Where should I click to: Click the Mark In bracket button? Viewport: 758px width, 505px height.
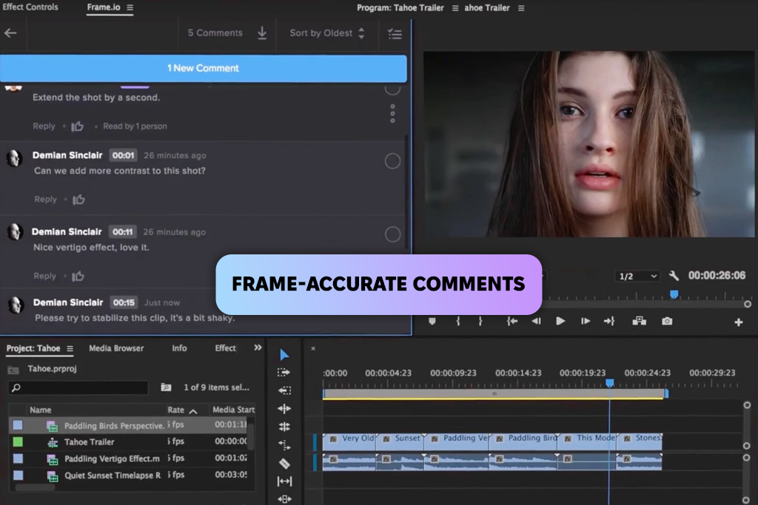click(457, 321)
